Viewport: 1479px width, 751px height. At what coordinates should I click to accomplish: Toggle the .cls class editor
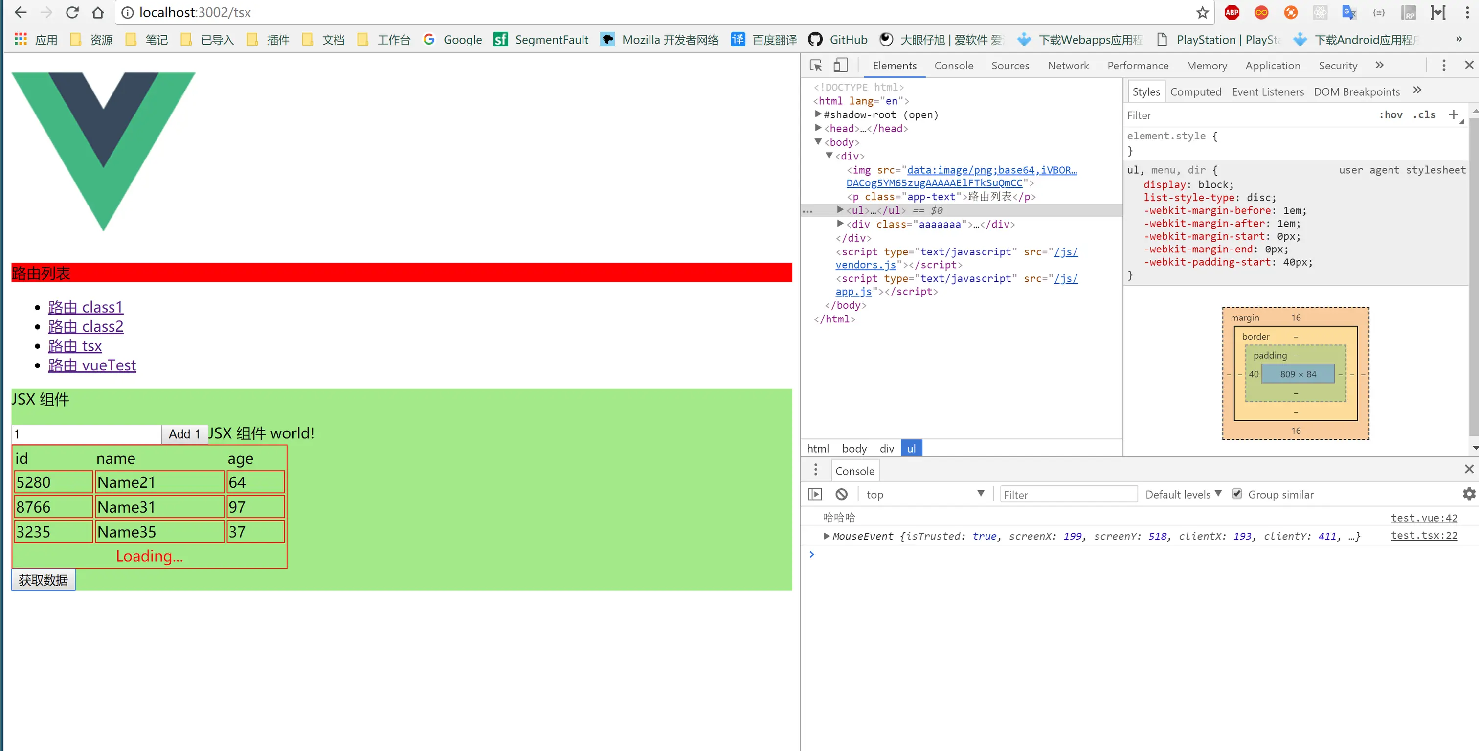click(1424, 115)
